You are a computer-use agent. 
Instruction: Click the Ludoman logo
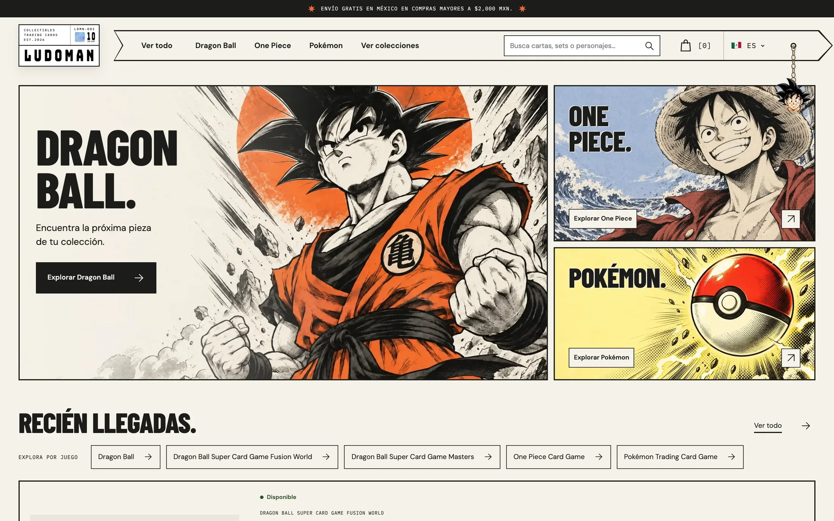pyautogui.click(x=59, y=45)
